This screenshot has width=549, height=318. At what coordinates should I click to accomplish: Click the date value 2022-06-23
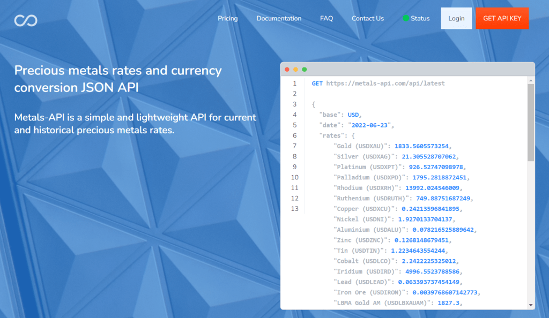(x=369, y=125)
